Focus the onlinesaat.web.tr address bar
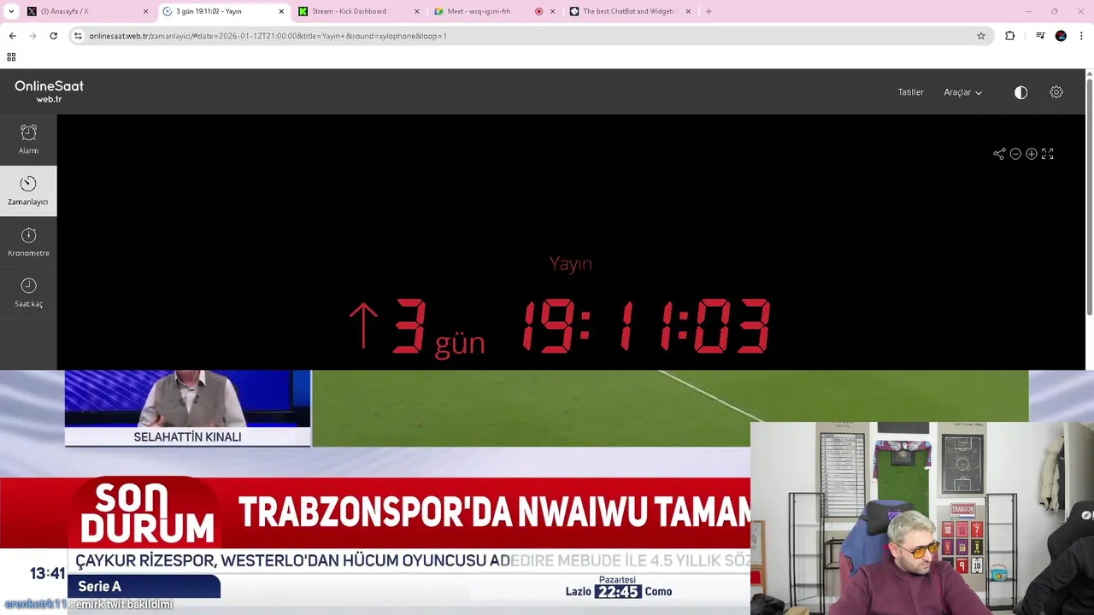 (x=530, y=36)
